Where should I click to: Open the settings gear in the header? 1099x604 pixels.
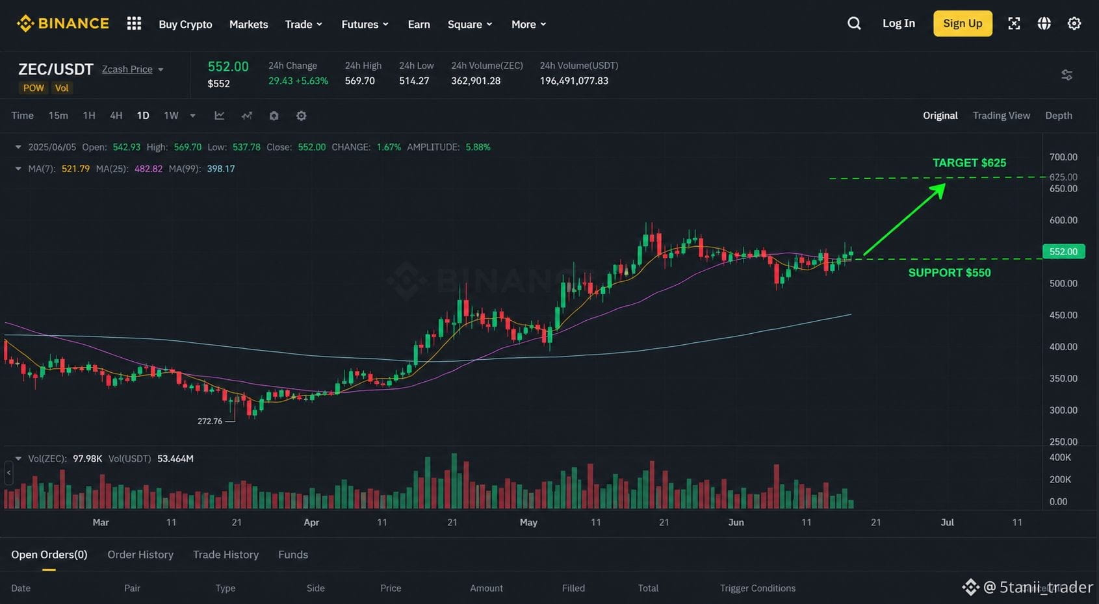coord(1074,23)
